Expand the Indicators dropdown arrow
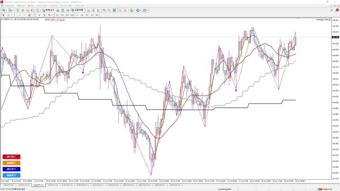The width and height of the screenshot is (340, 191). [x=134, y=10]
